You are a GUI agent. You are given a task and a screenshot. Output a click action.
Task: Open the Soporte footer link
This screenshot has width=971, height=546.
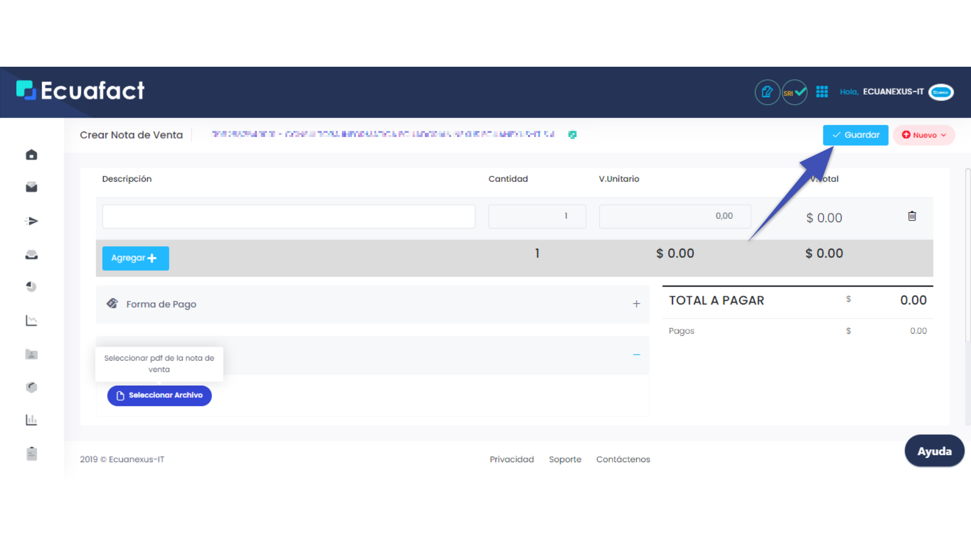click(565, 459)
